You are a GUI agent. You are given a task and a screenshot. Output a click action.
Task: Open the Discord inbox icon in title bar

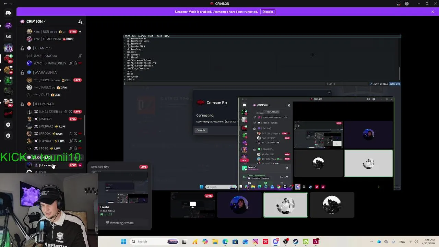(x=399, y=4)
